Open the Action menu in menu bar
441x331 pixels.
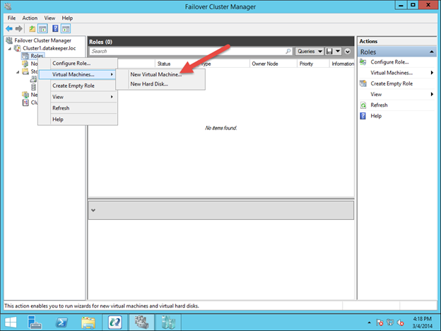(x=30, y=18)
